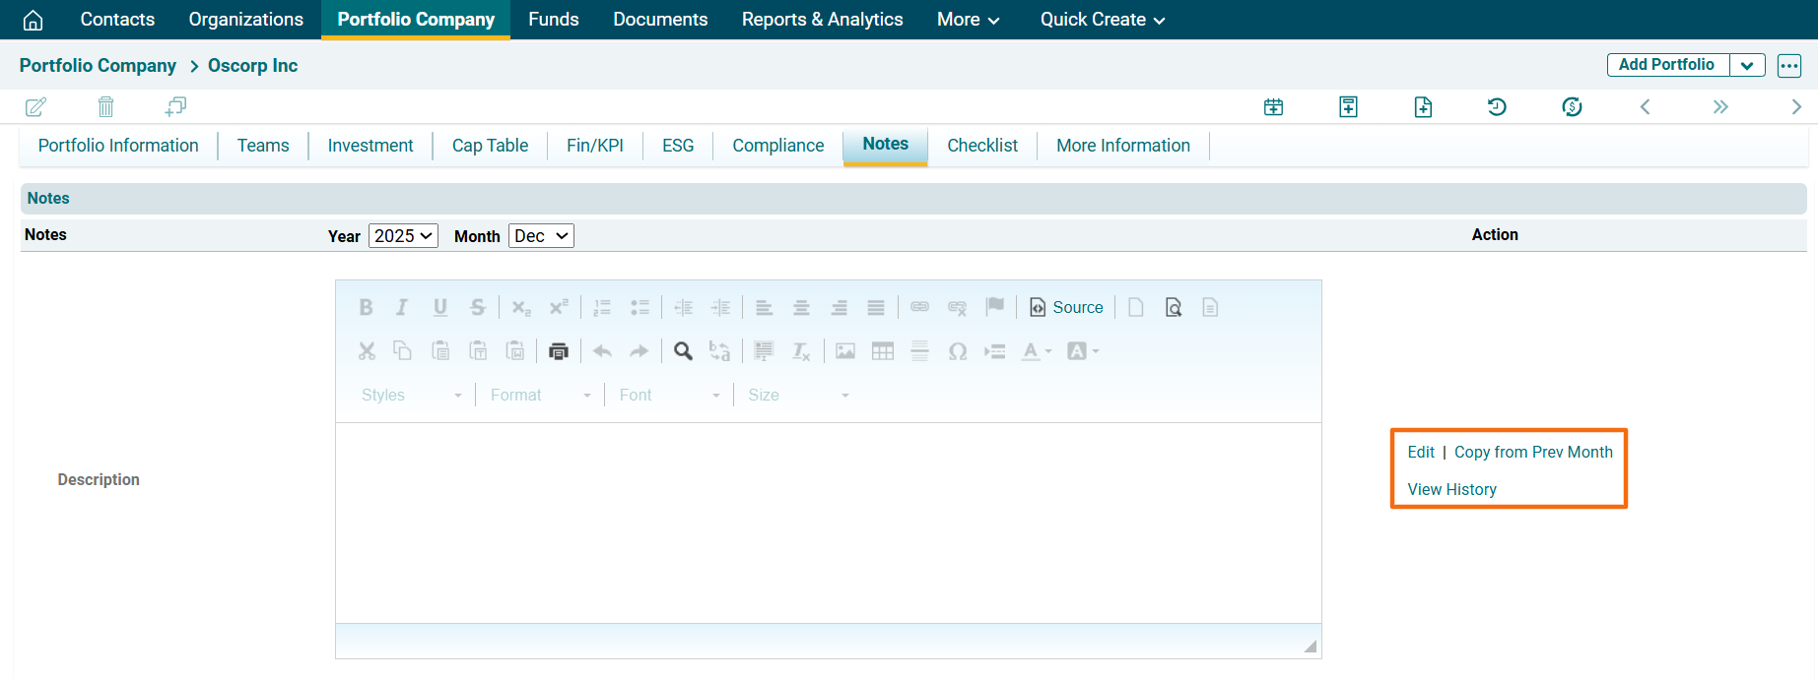
Task: Open the text color picker in editor
Action: (1036, 351)
